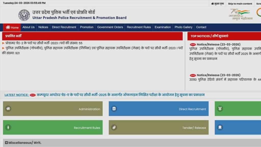261x147 pixels.
Task: Click the bookmark icon on the bottom-right blue tile
Action: tap(220, 127)
